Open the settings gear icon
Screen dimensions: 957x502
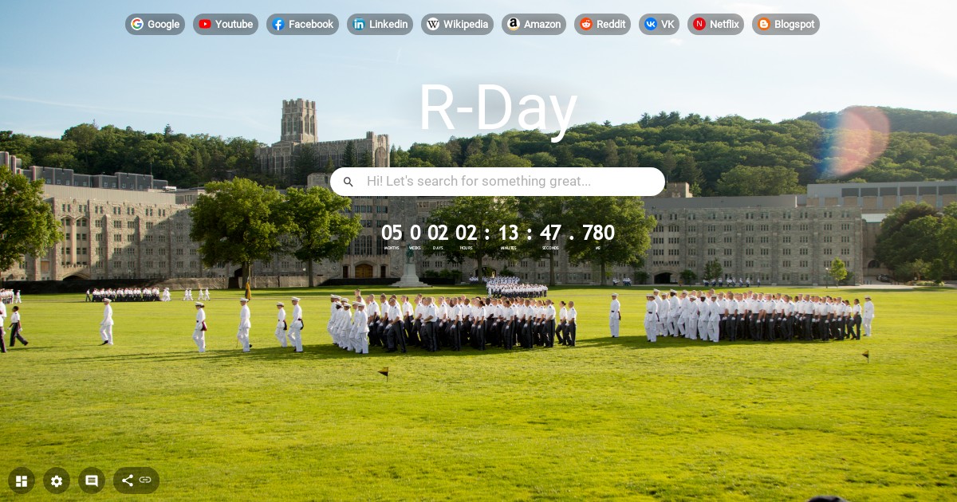click(x=57, y=480)
